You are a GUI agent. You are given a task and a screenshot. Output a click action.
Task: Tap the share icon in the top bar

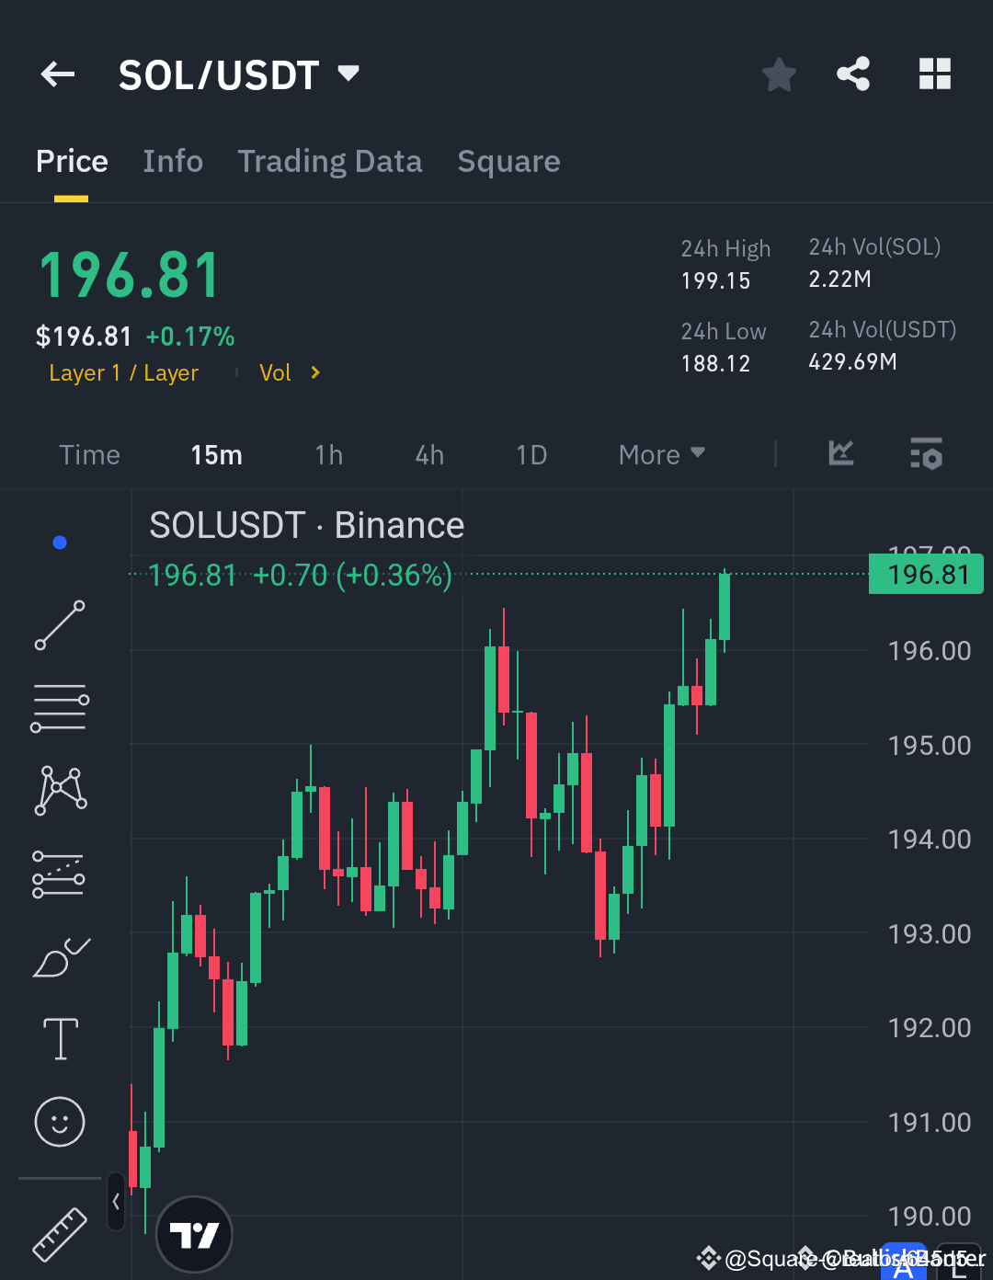[x=853, y=74]
